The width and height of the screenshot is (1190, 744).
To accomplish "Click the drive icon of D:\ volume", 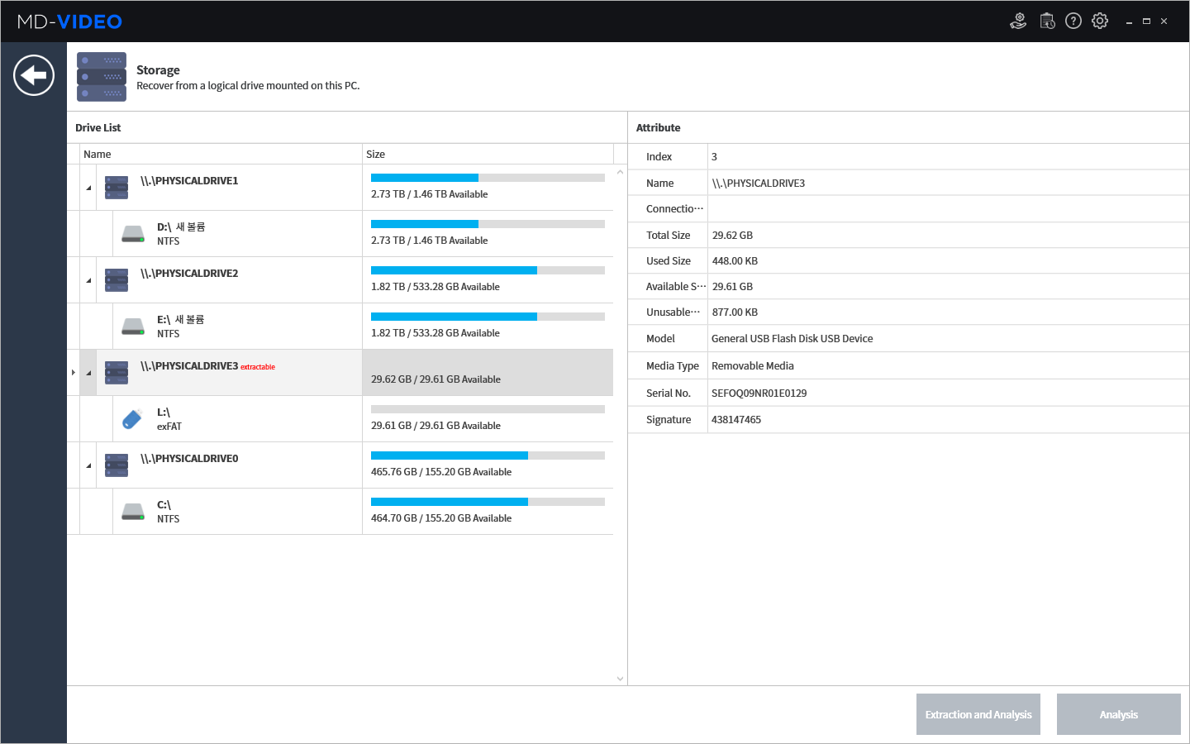I will click(133, 234).
